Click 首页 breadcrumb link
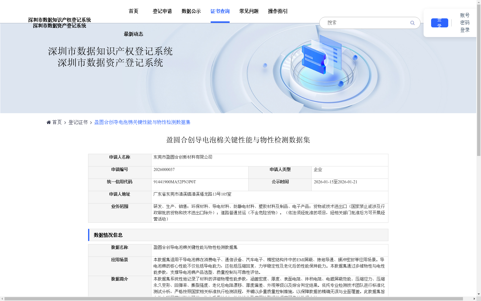Screen dimensions: 481x301 coord(57,122)
